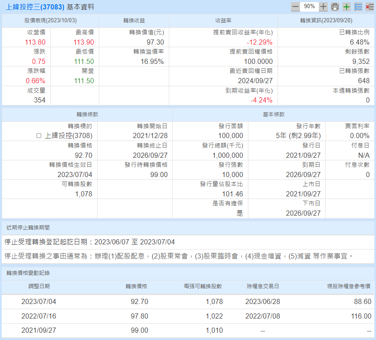Select the 轉換資訊(2023/09/28) section header
The image size is (376, 340).
coord(326,21)
